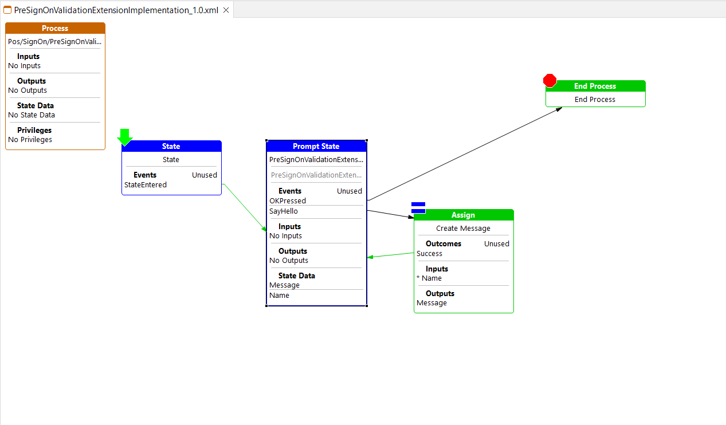Click the Pos/SignOn/PreSignOnVali... path text
Screen dimensions: 726x425
pos(55,41)
